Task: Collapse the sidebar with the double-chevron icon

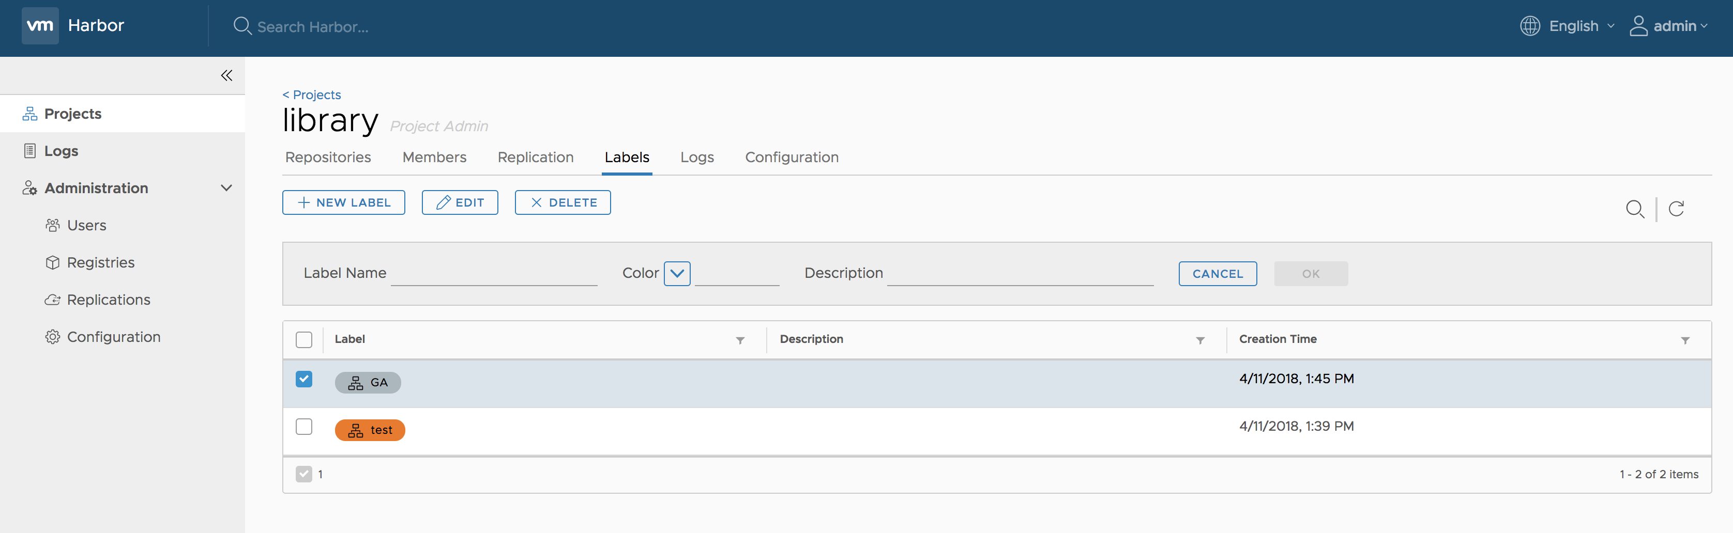Action: pyautogui.click(x=226, y=75)
